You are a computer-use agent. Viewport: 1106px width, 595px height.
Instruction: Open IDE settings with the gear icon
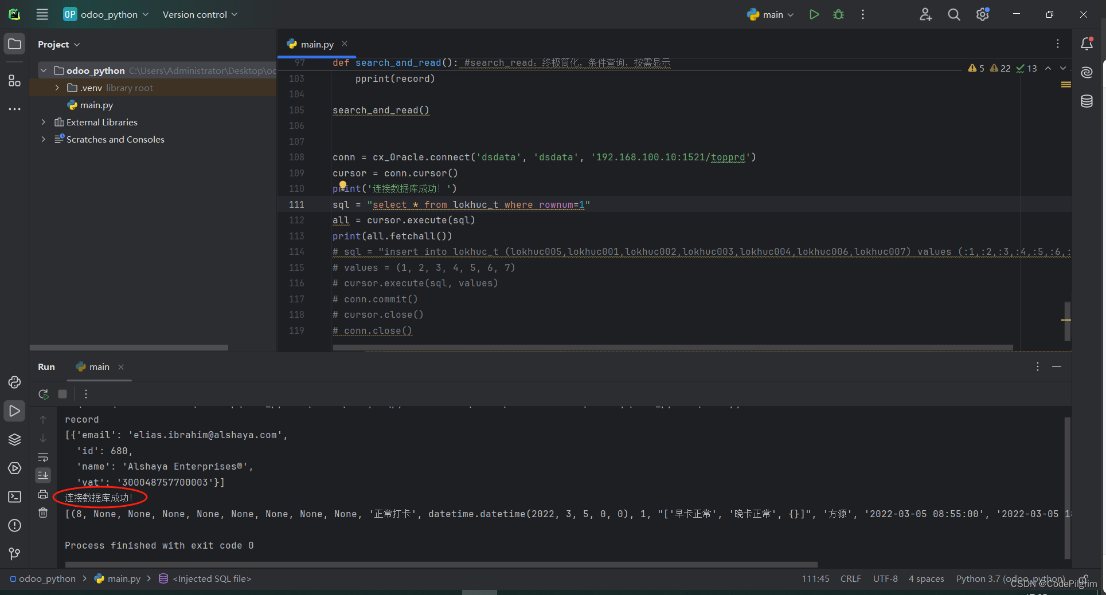click(982, 14)
